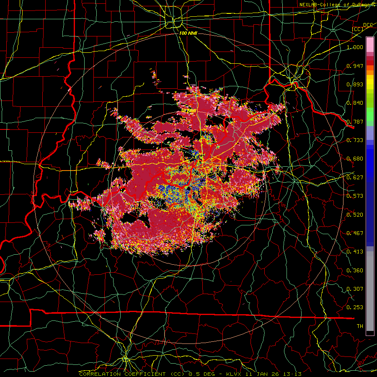Image resolution: width=377 pixels, height=377 pixels.
Task: Select the 0.520 scale value
Action: point(355,215)
